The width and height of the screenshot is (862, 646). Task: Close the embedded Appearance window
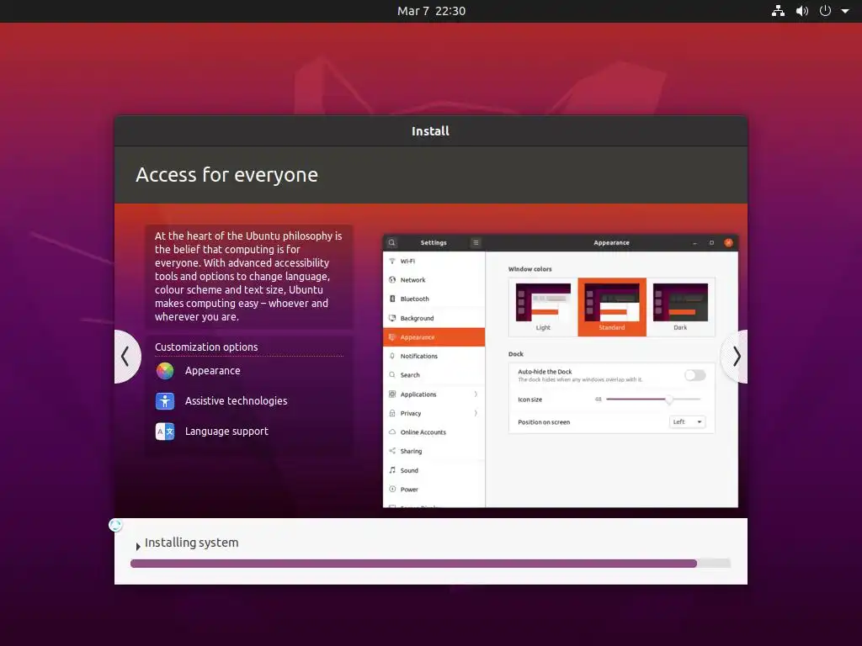(728, 242)
